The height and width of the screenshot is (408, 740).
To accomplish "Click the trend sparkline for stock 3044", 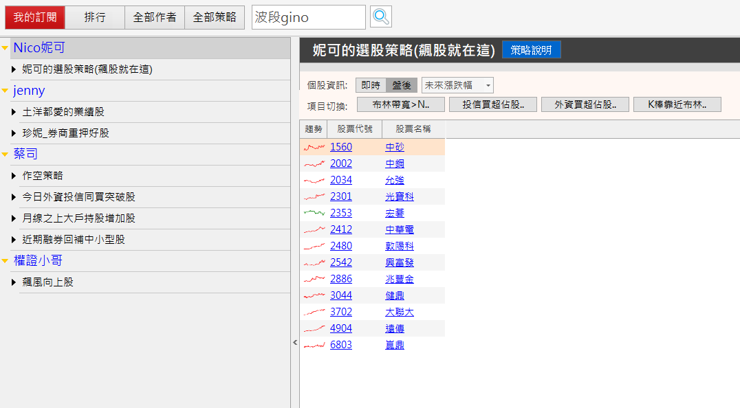I will [x=314, y=295].
